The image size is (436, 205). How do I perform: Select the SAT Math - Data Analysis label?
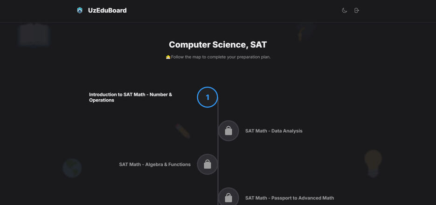(274, 131)
